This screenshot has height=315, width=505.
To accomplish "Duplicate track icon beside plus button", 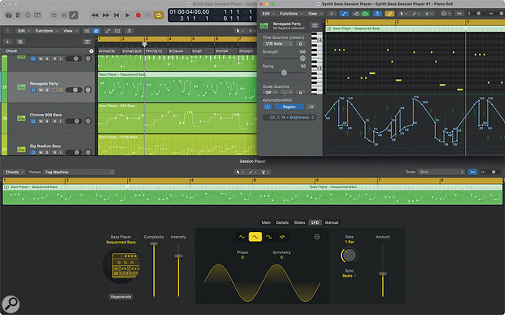I will coord(20,42).
